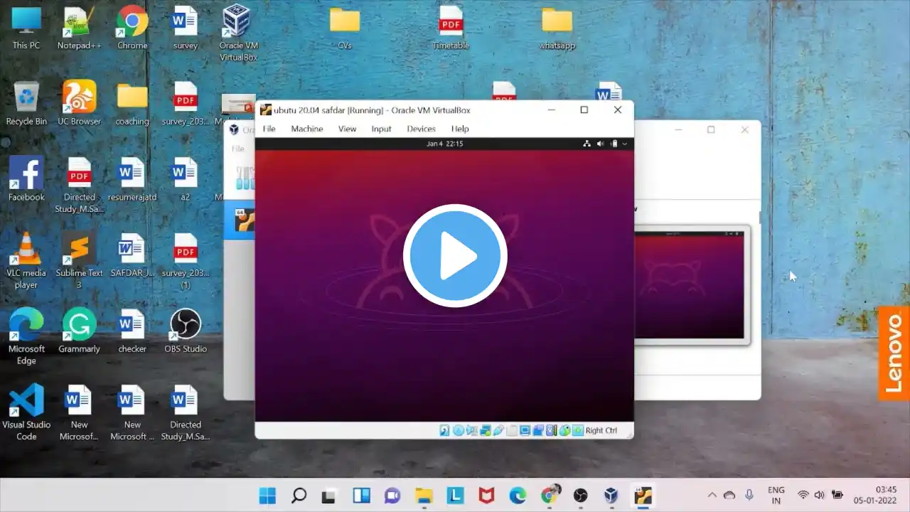Click the keyboard capture indicator beside Right Ctrl

(x=578, y=430)
